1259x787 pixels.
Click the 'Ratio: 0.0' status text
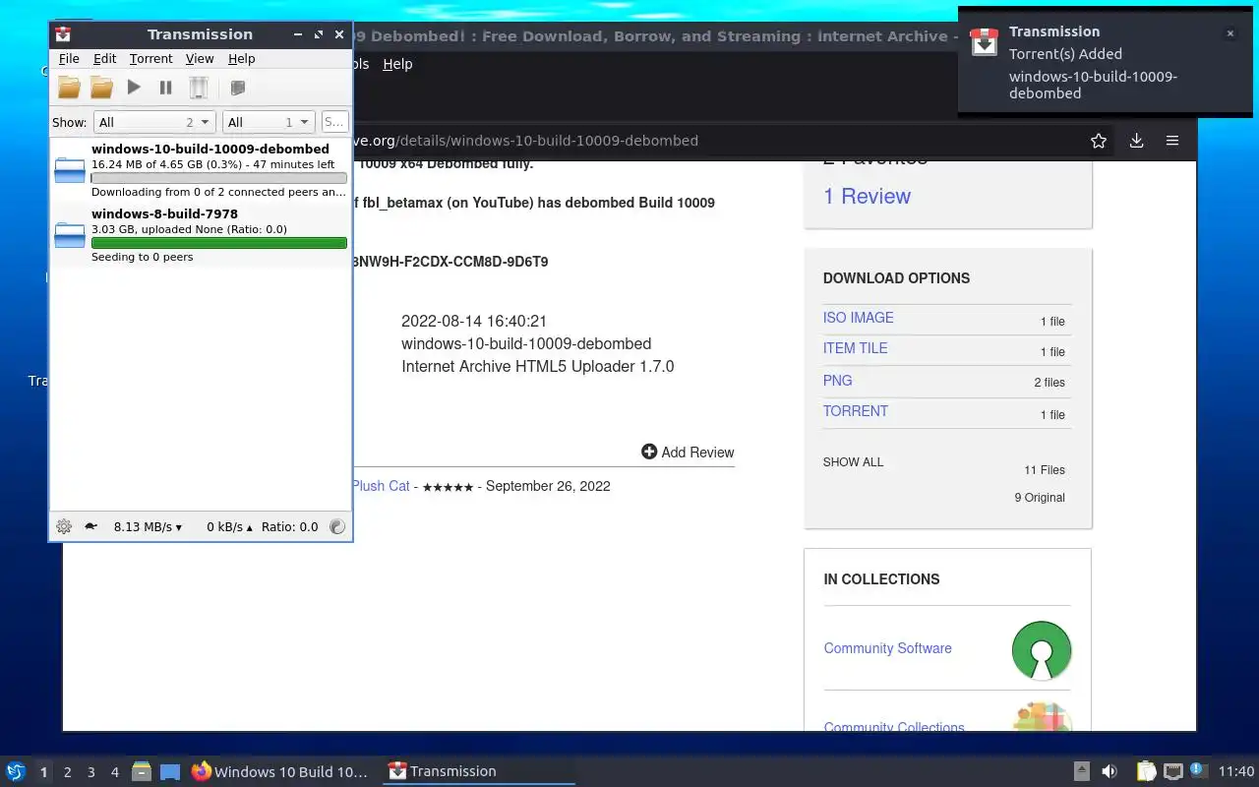[x=289, y=527]
